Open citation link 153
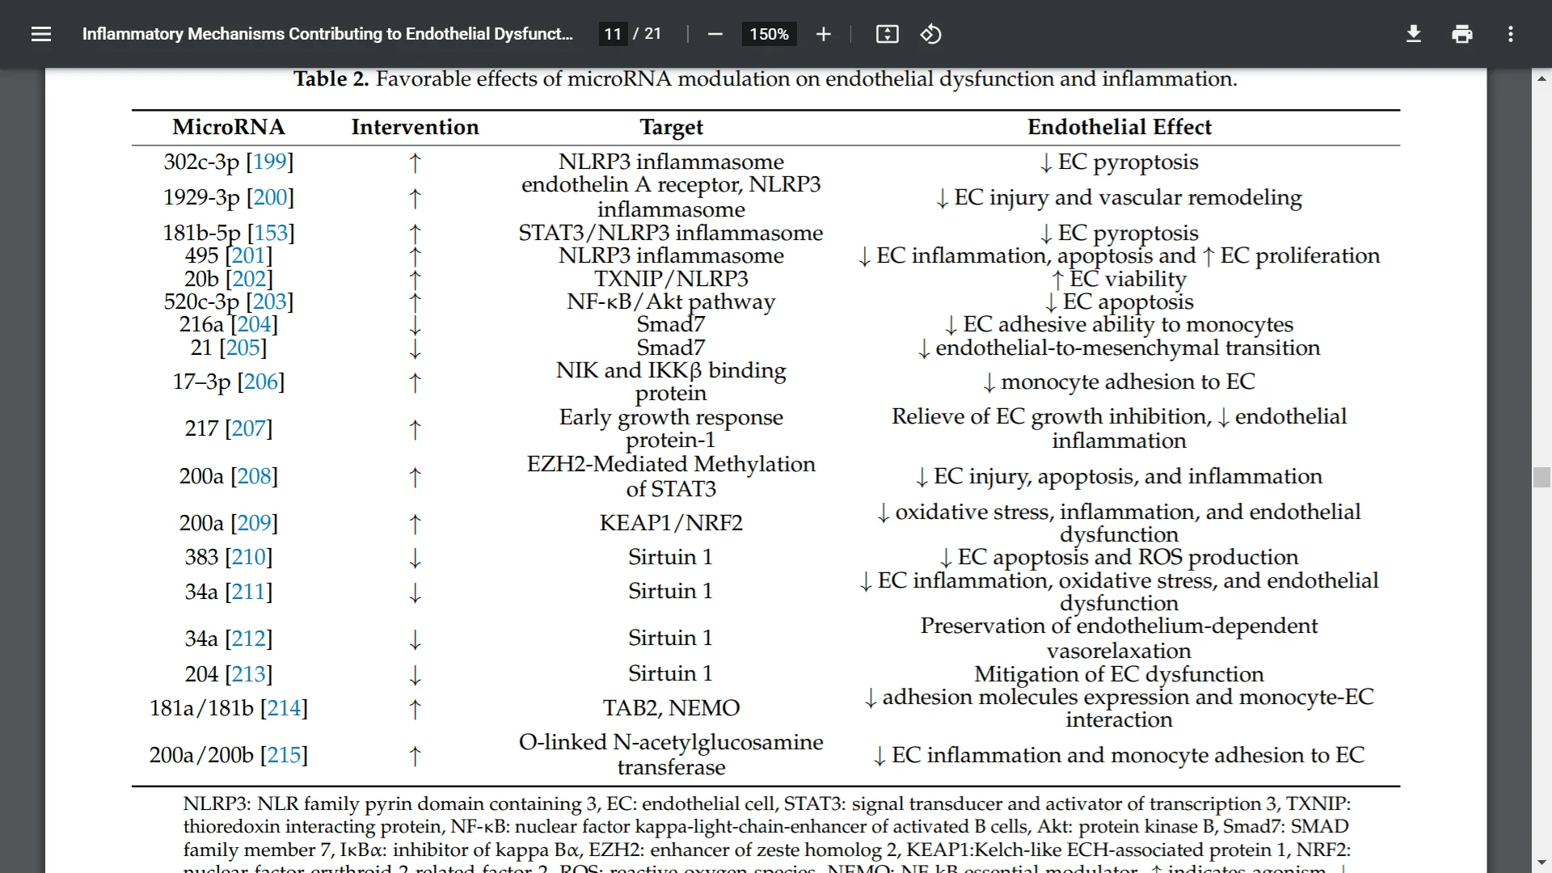The width and height of the screenshot is (1552, 873). click(x=271, y=233)
